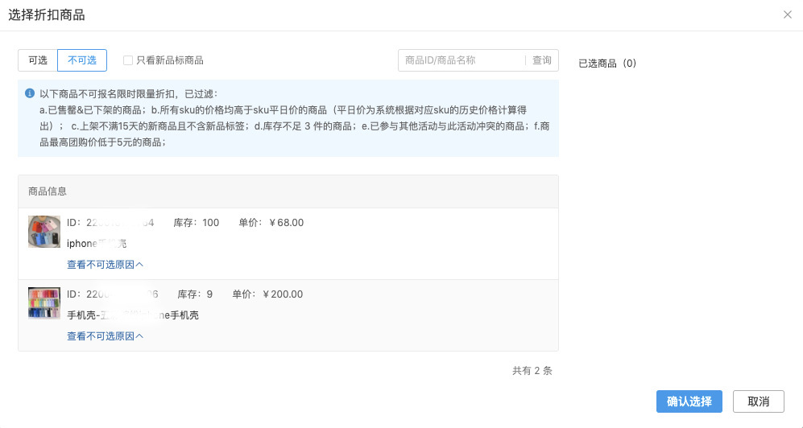
Task: Click the 选择折扣商品 dialog title
Action: tap(47, 15)
